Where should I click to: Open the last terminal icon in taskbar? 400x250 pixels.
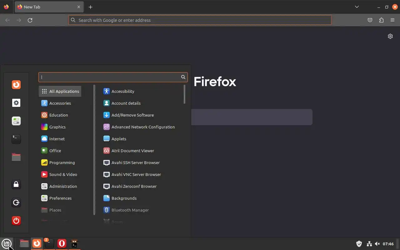click(74, 243)
